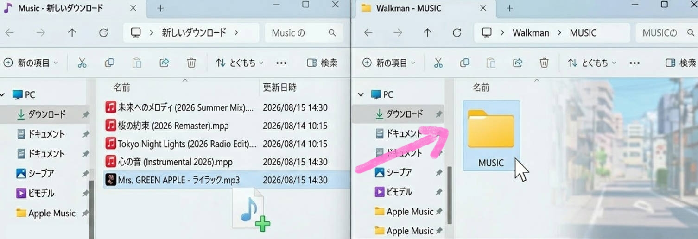Paste using Music window toolbar icon
The image size is (698, 239).
click(137, 63)
